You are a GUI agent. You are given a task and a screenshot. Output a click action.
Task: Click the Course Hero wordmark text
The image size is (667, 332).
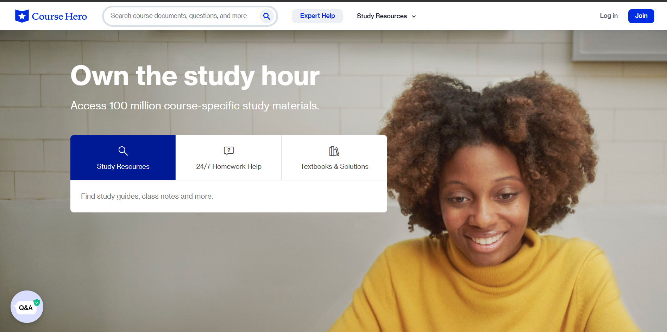coord(59,17)
